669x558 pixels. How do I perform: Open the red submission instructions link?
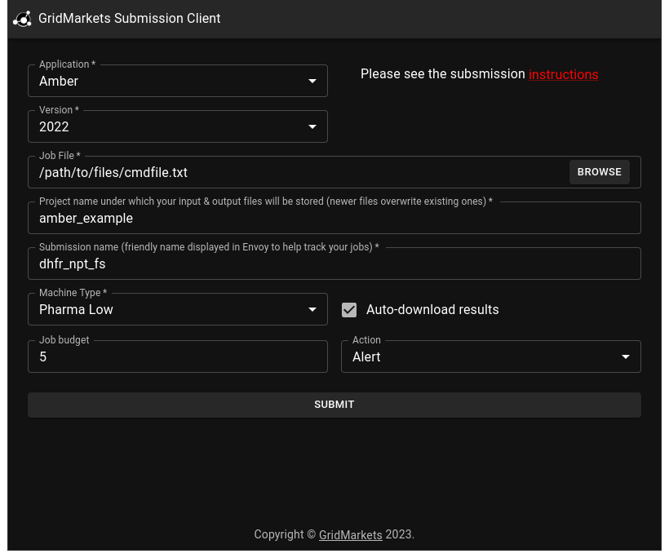563,75
